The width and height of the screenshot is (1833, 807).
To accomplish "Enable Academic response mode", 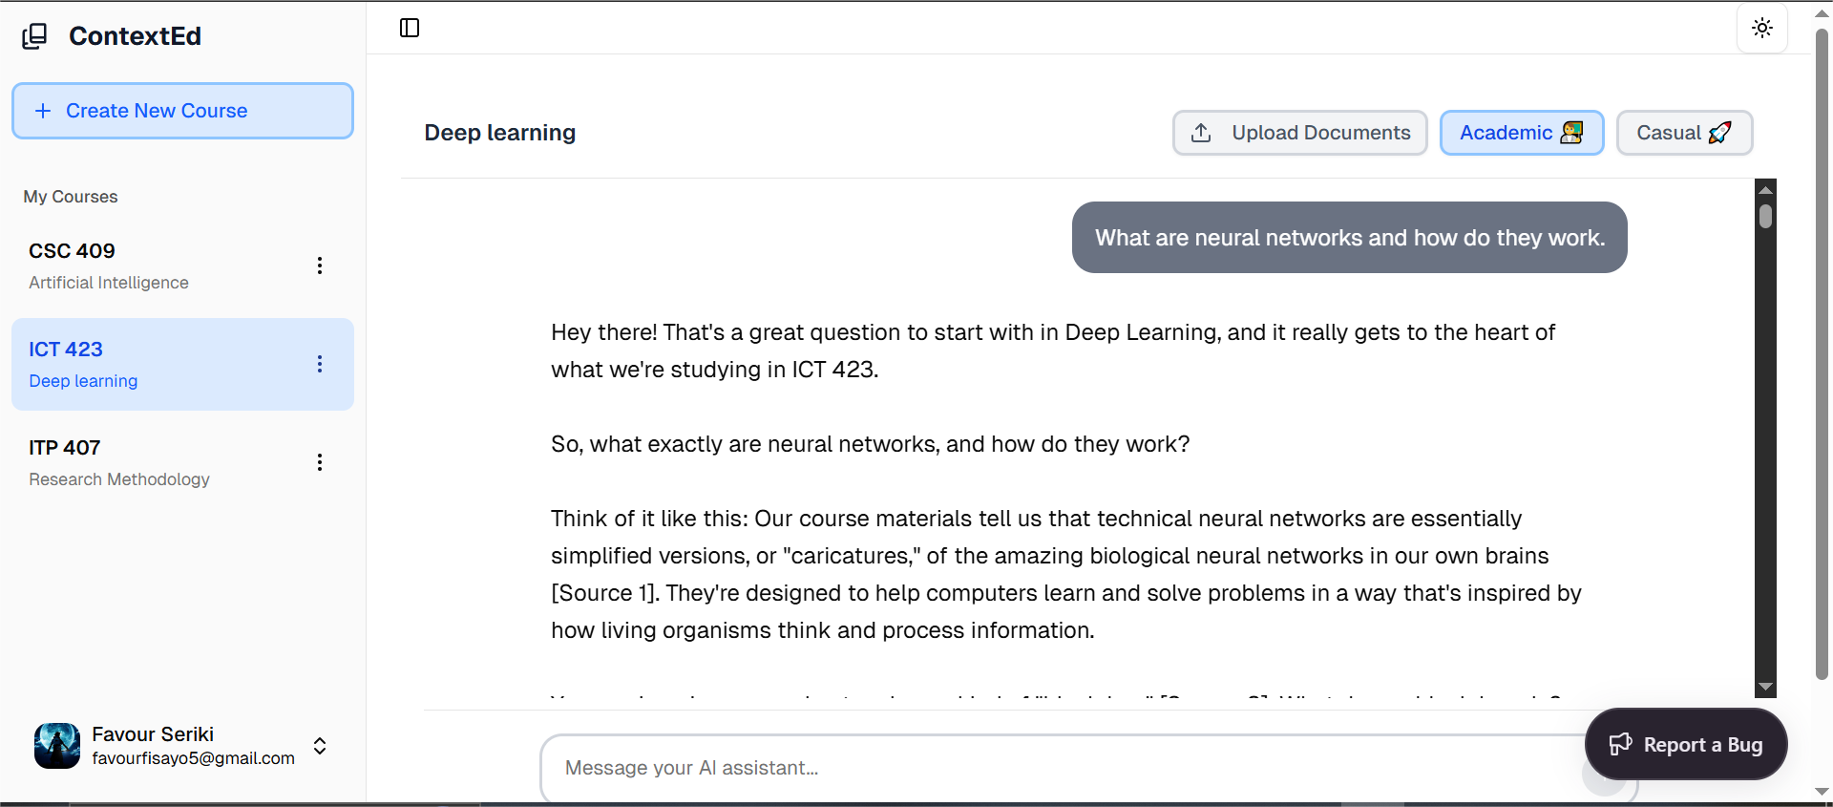I will 1520,133.
